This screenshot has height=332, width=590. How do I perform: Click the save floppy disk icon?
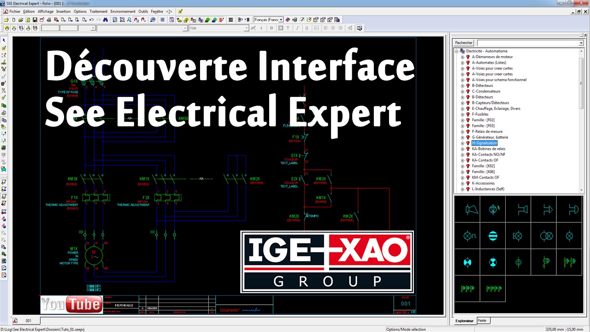point(35,20)
